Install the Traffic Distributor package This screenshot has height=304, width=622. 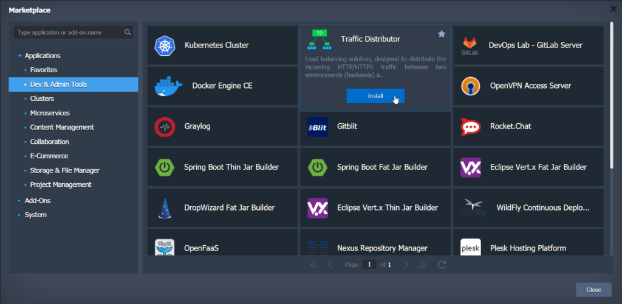click(375, 96)
